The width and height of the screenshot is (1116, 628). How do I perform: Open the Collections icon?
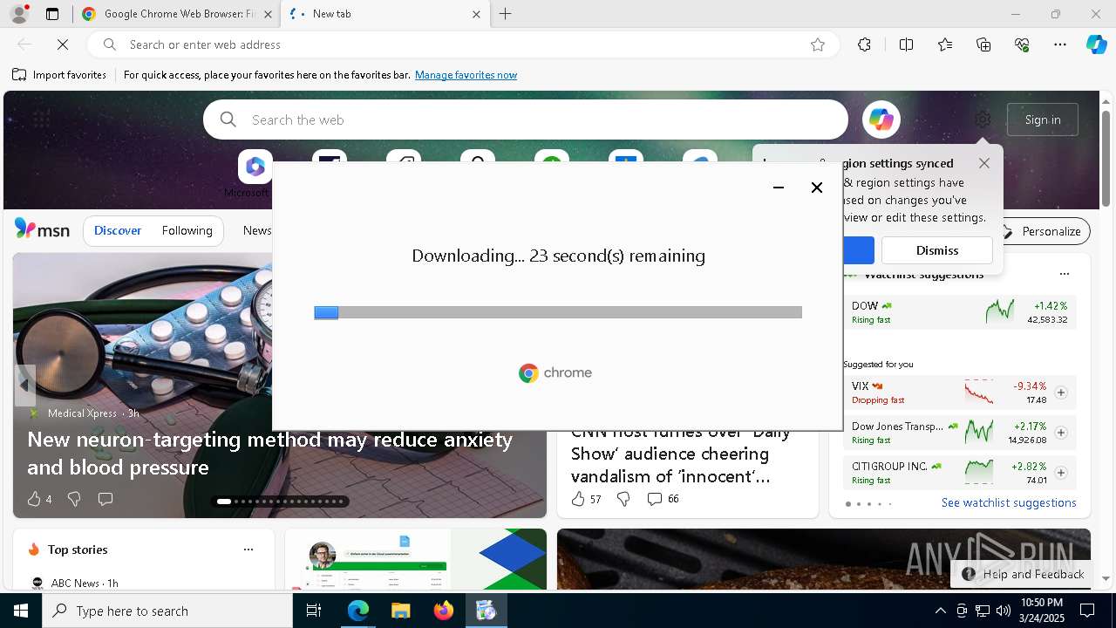(983, 44)
